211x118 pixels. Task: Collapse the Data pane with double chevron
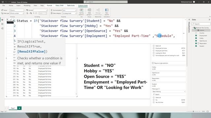[x=209, y=20]
